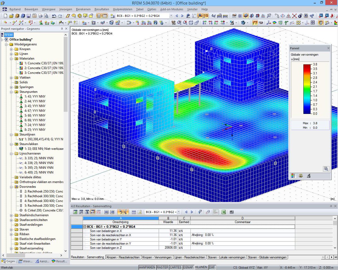Click the red top segment of color scale
338x270 pixels.
(306, 67)
